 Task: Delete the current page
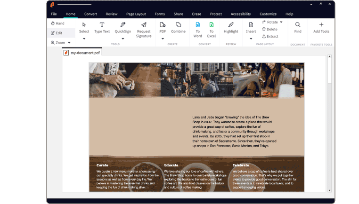coord(269,29)
